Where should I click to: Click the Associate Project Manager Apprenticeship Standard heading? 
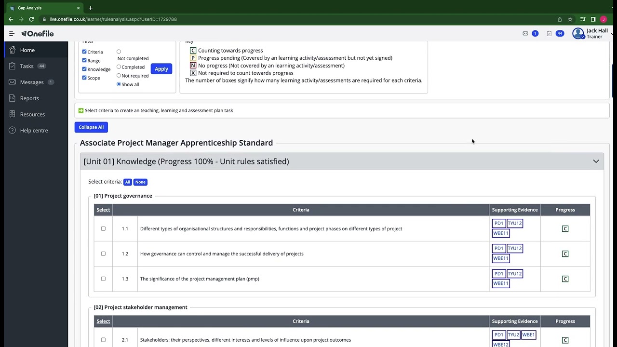pyautogui.click(x=176, y=143)
